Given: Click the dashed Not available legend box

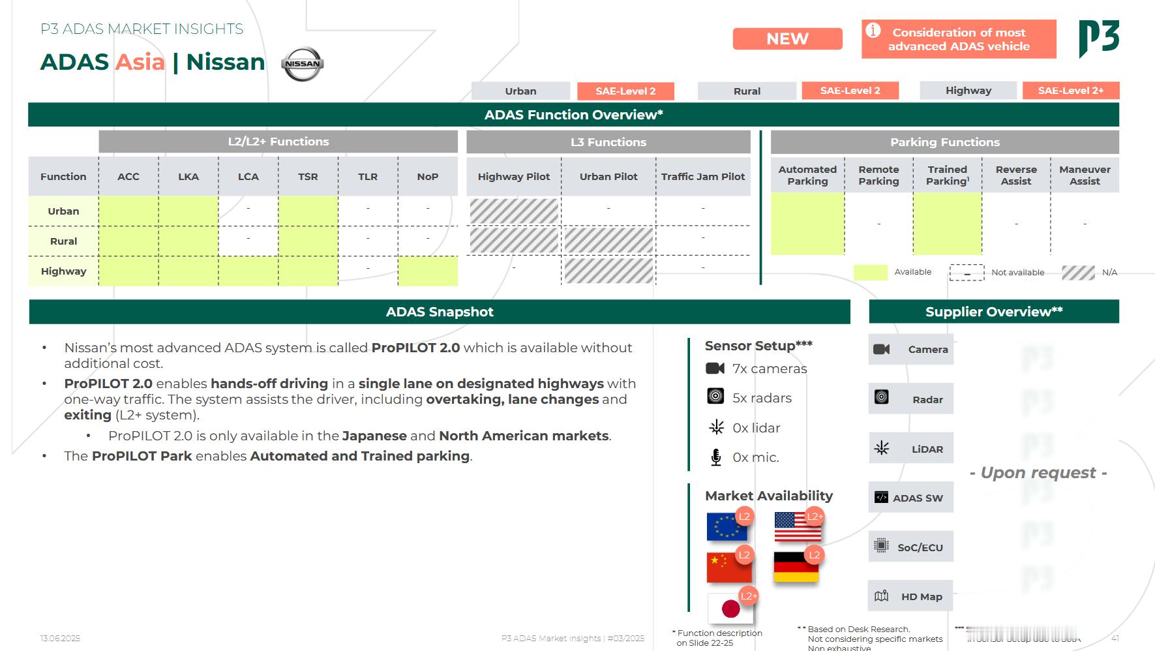Looking at the screenshot, I should (967, 273).
